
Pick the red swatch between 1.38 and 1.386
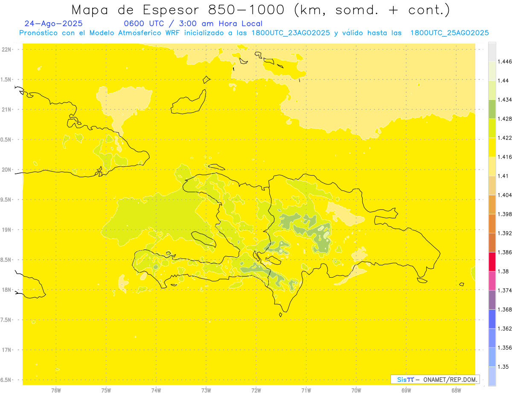click(492, 261)
